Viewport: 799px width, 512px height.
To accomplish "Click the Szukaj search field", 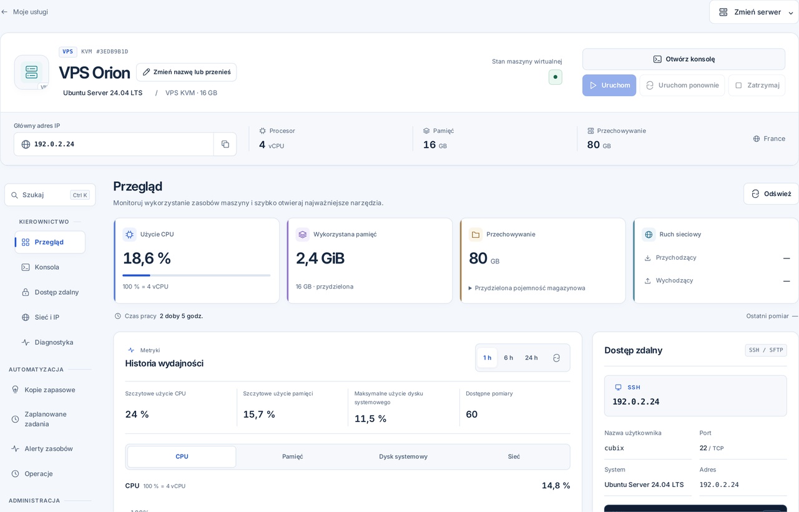I will tap(50, 195).
